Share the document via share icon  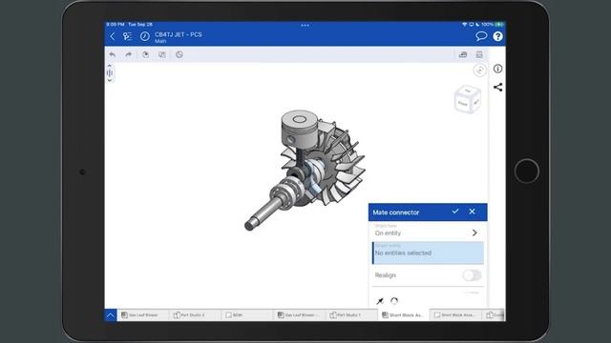[x=497, y=87]
